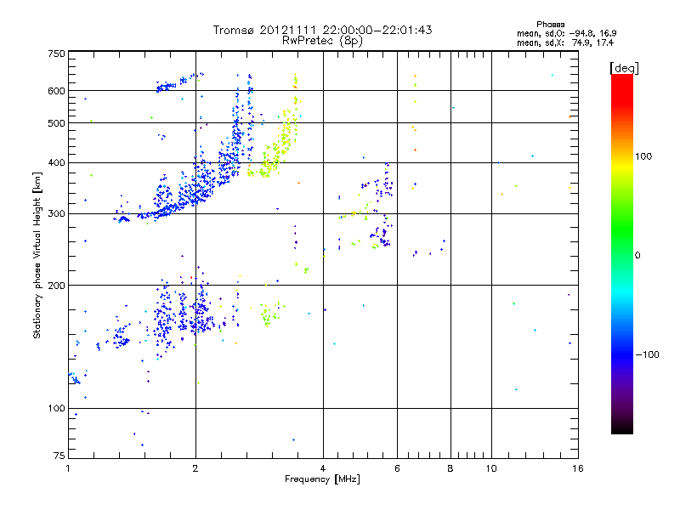
Task: Click the Stationary phase Virtual Height axis label
Action: click(x=37, y=254)
